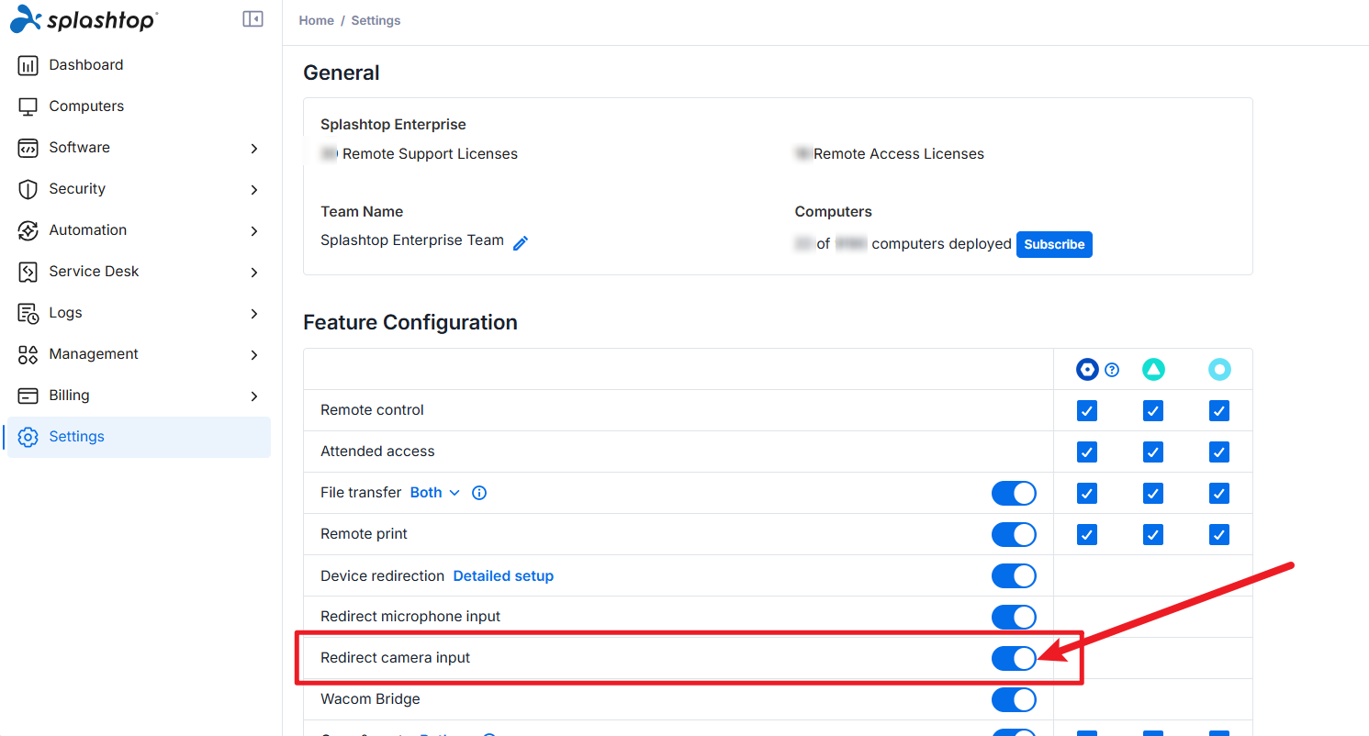This screenshot has width=1369, height=736.
Task: Open File transfer info icon
Action: (479, 493)
